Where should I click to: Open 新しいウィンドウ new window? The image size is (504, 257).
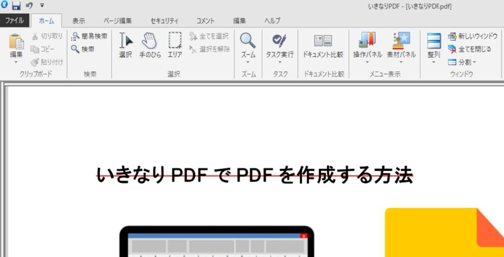point(472,36)
